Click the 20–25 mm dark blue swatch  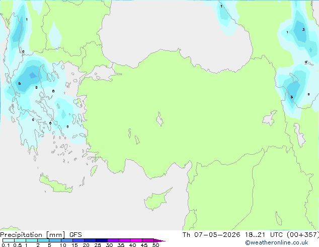pyautogui.click(x=90, y=240)
